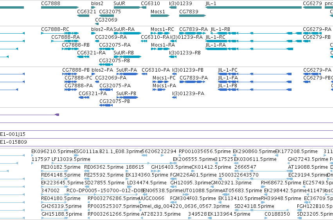Select the SD24318.5prime EST label
Screen dimensions: 333x220
click(x=254, y=206)
